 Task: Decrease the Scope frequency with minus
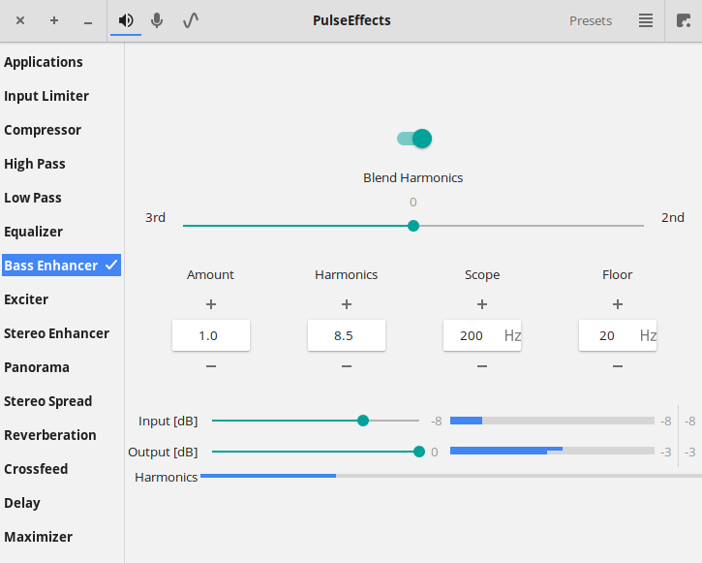tap(482, 366)
